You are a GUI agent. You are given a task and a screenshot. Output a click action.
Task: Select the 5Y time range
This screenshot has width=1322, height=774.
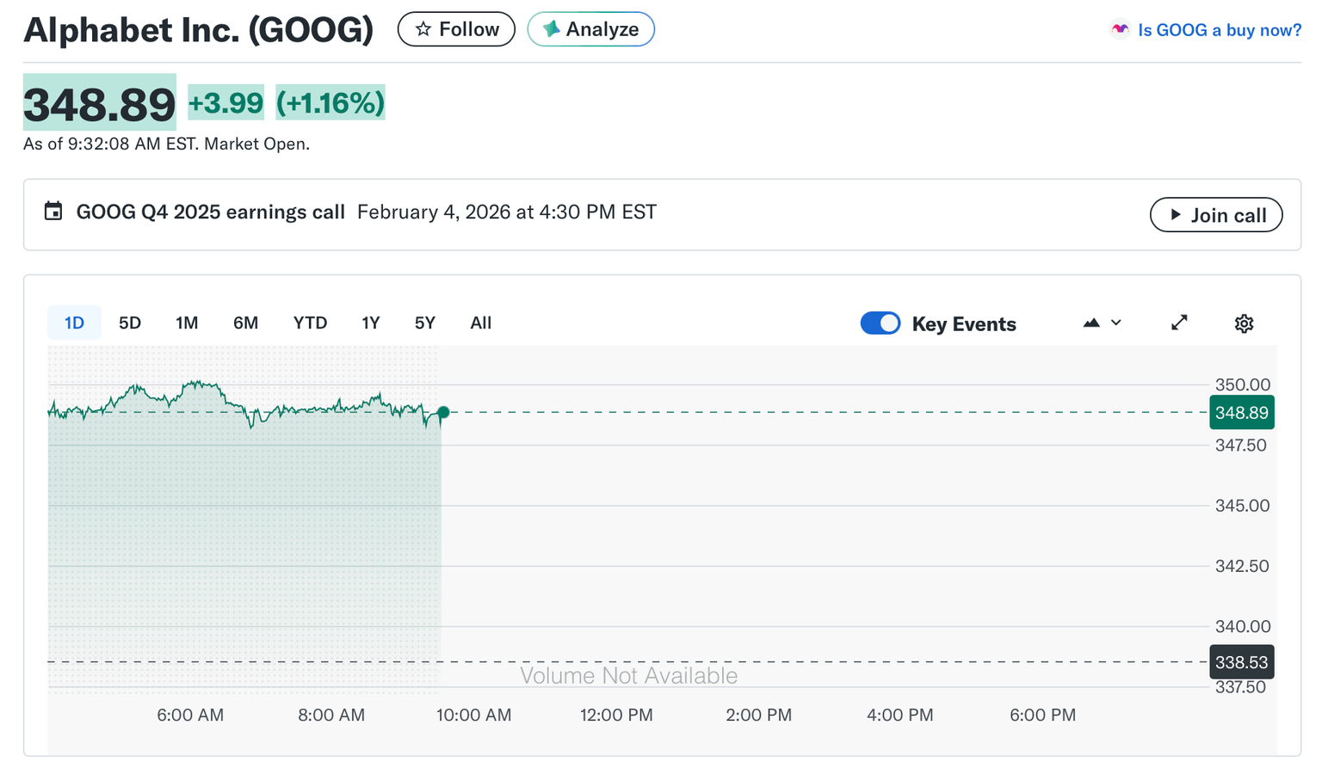tap(425, 323)
